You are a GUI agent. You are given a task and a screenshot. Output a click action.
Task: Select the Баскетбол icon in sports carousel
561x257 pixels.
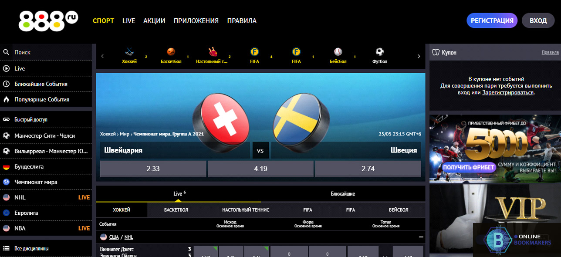171,51
